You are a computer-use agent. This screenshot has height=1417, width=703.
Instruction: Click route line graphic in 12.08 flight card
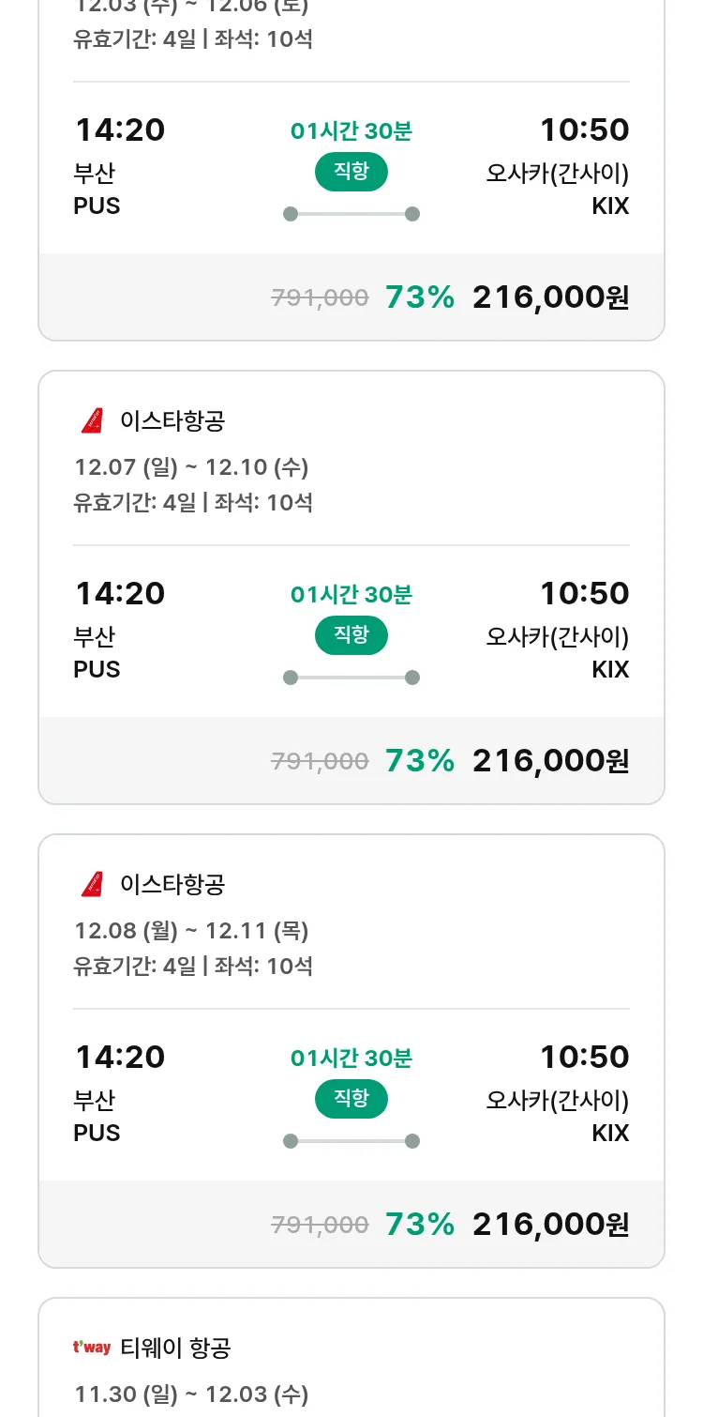[351, 1141]
